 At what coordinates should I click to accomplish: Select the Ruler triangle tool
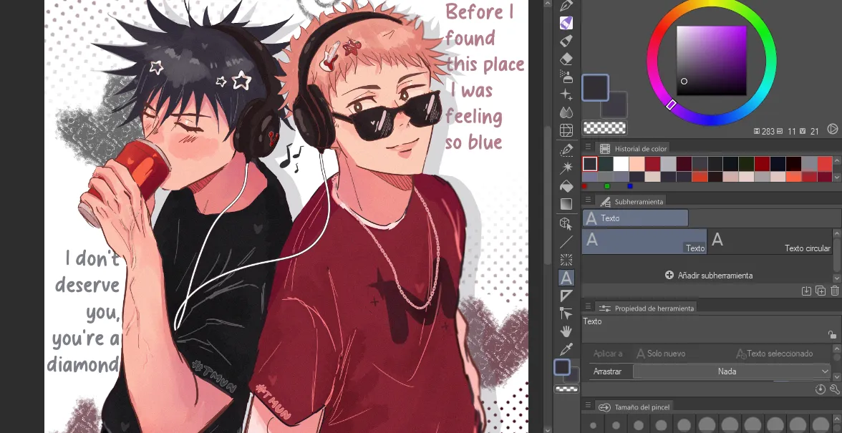[x=566, y=296]
